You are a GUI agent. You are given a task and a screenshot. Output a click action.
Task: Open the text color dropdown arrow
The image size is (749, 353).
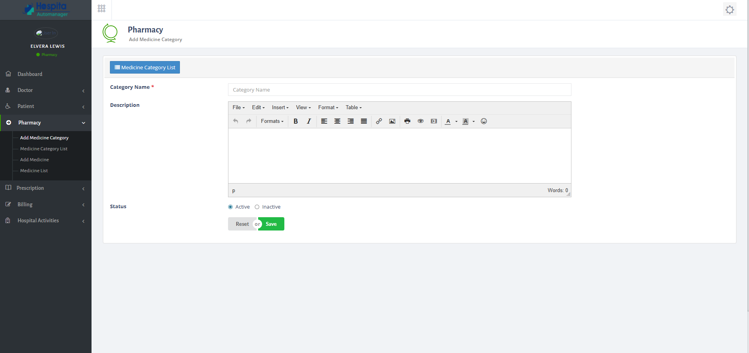coord(456,121)
